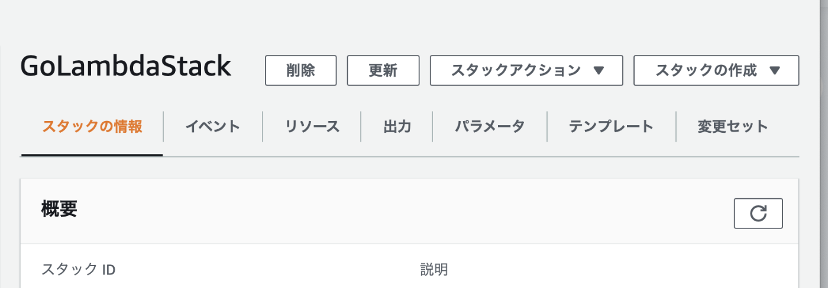Click the GoLambdaStack stack title

[125, 67]
